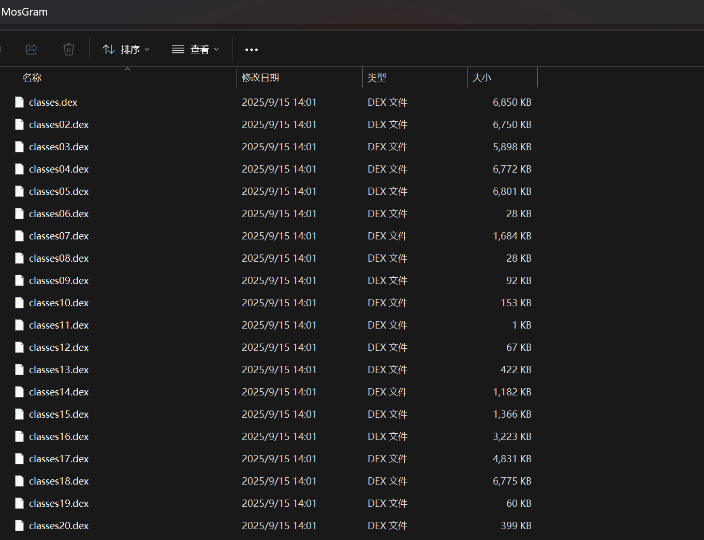Select the classes02.dex file
This screenshot has width=704, height=540.
click(59, 124)
